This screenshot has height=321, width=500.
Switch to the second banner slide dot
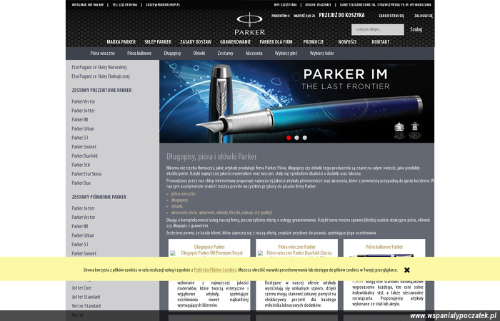296,138
